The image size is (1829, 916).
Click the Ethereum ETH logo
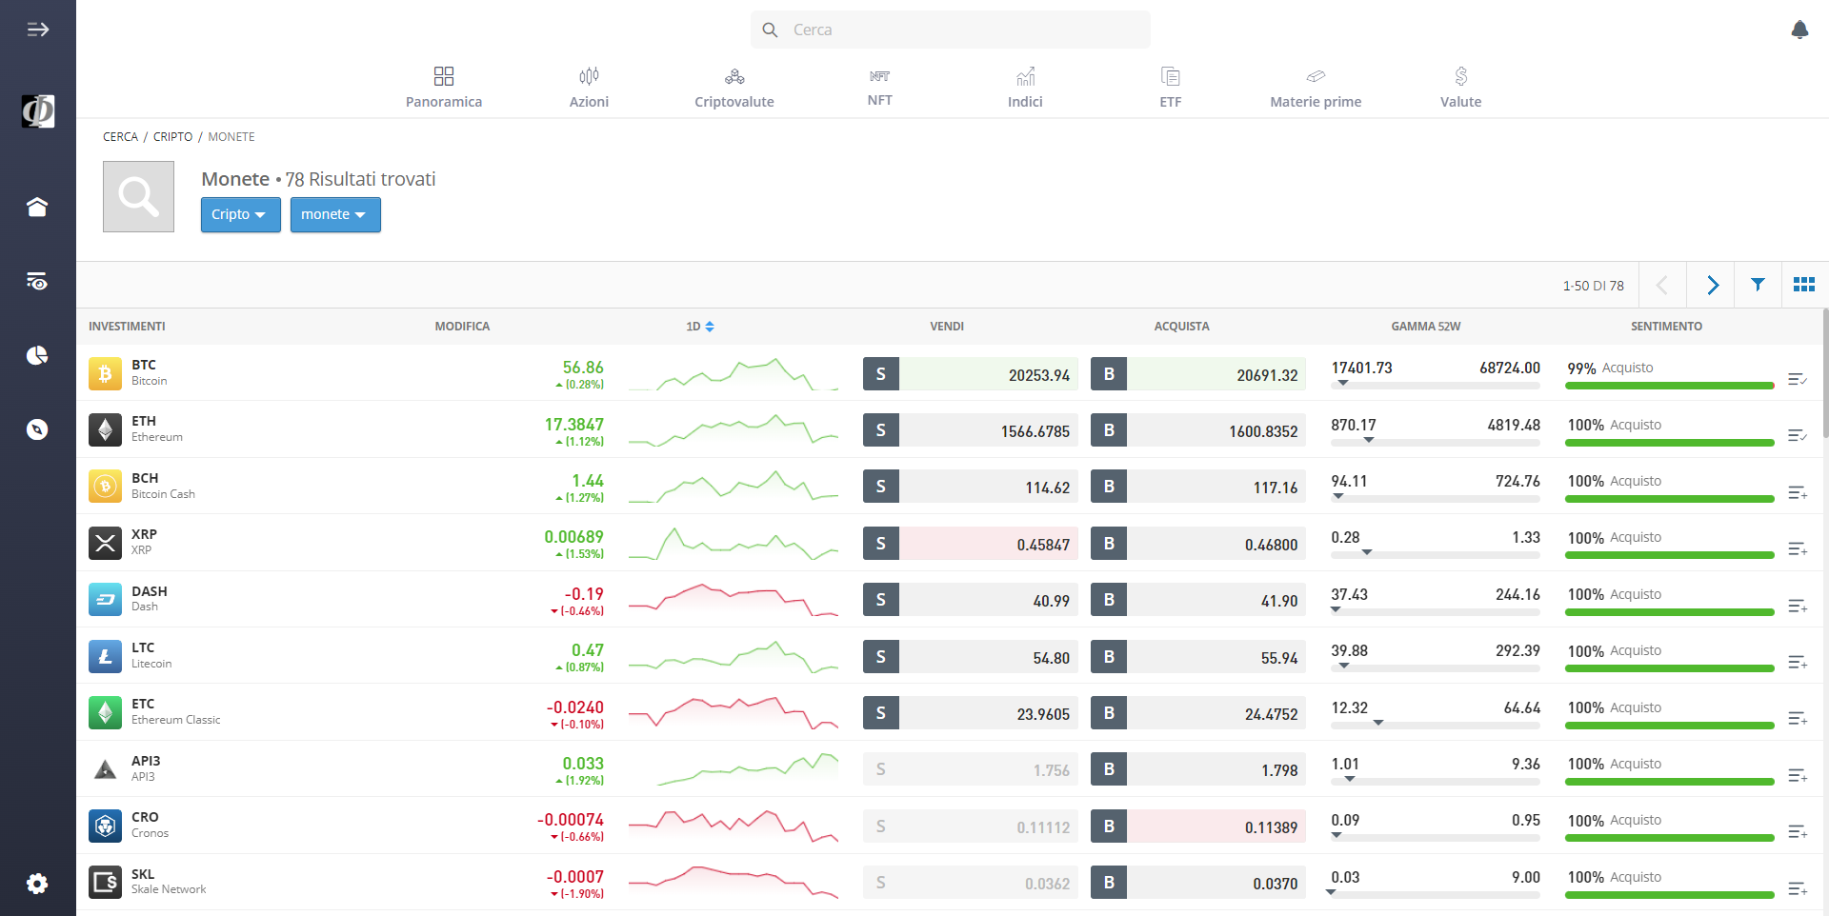[105, 429]
